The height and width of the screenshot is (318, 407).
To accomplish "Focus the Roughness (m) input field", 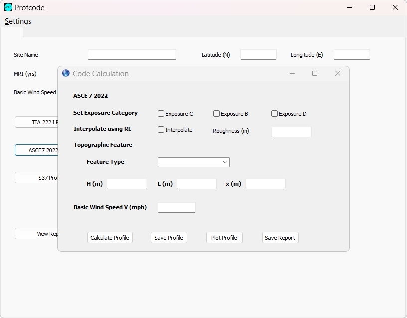I will coord(291,132).
